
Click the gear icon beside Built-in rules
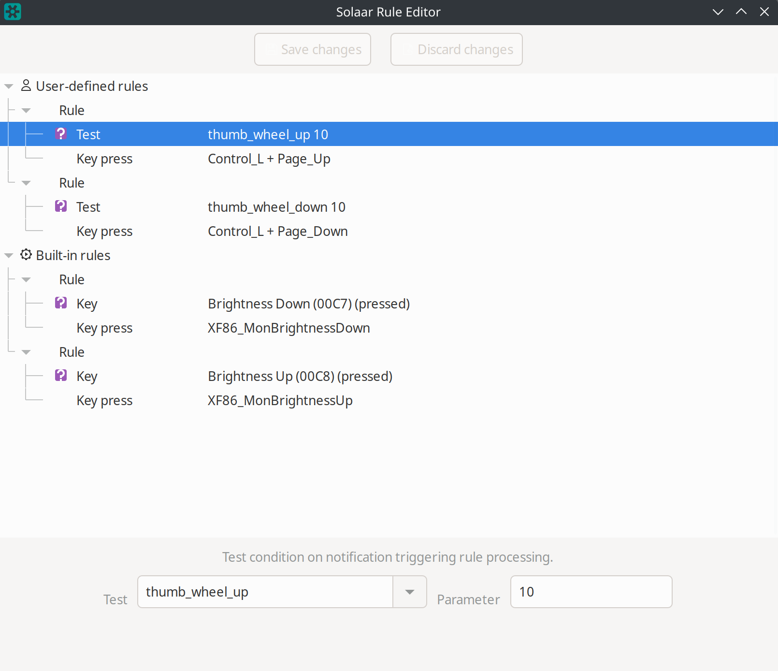point(26,255)
